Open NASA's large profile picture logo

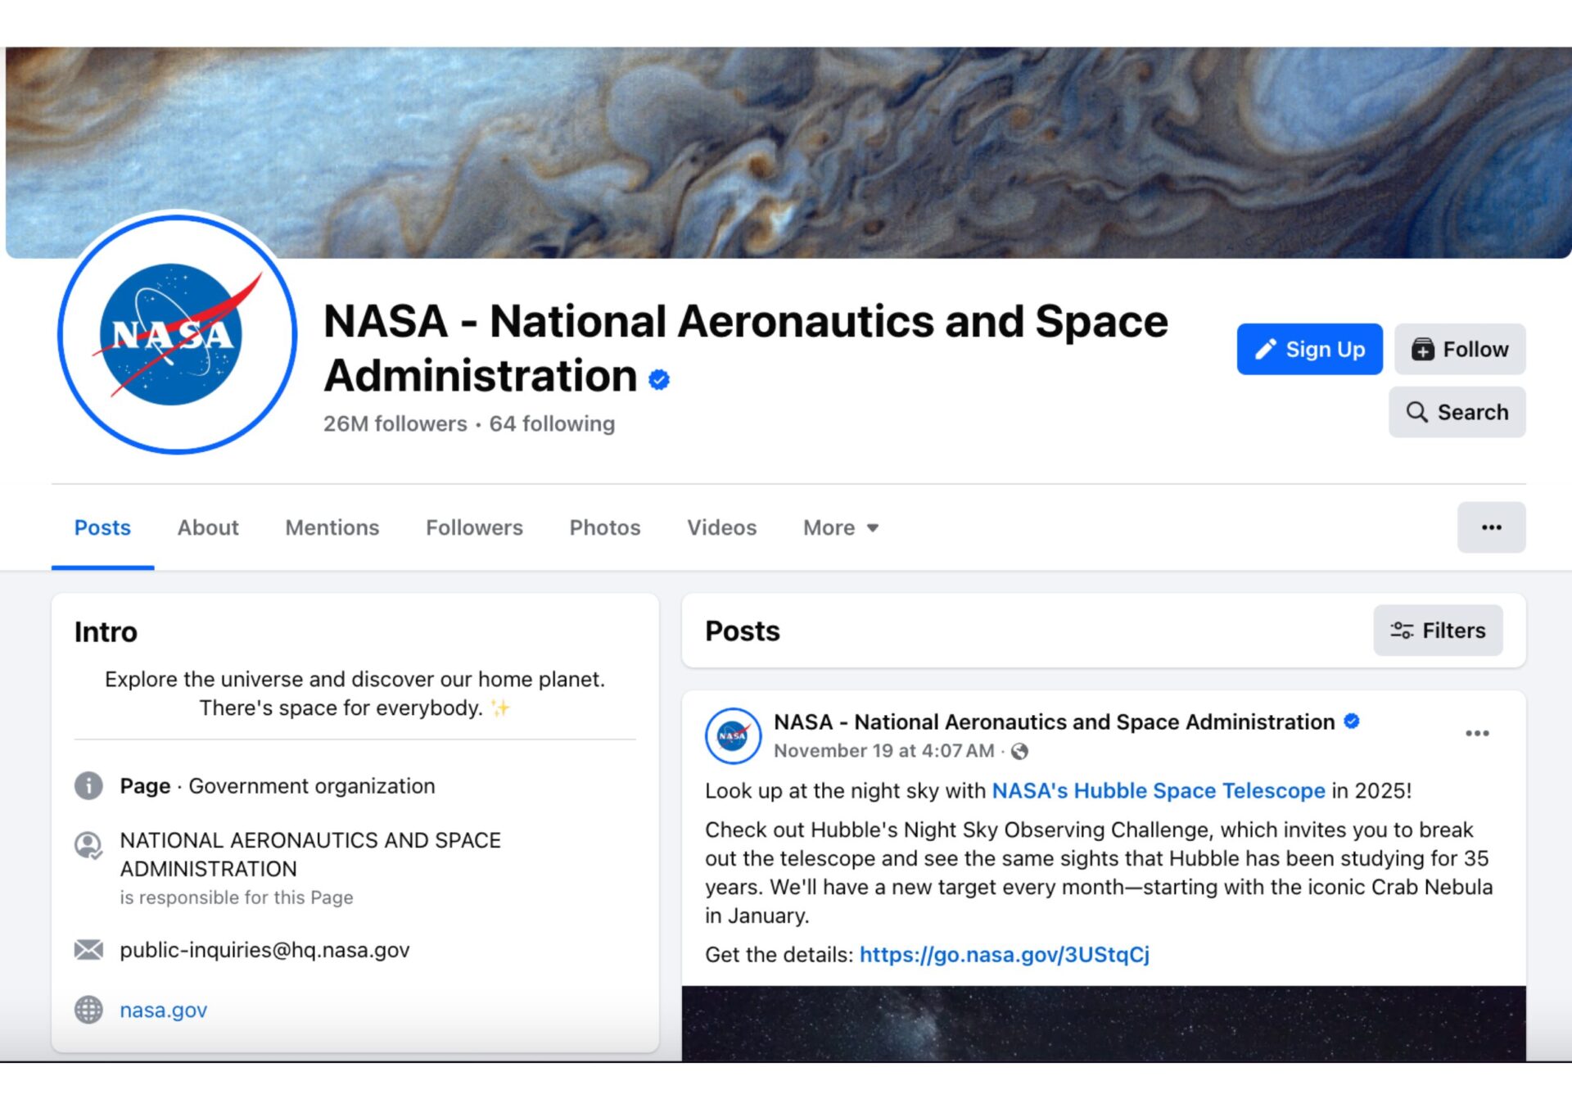point(177,334)
